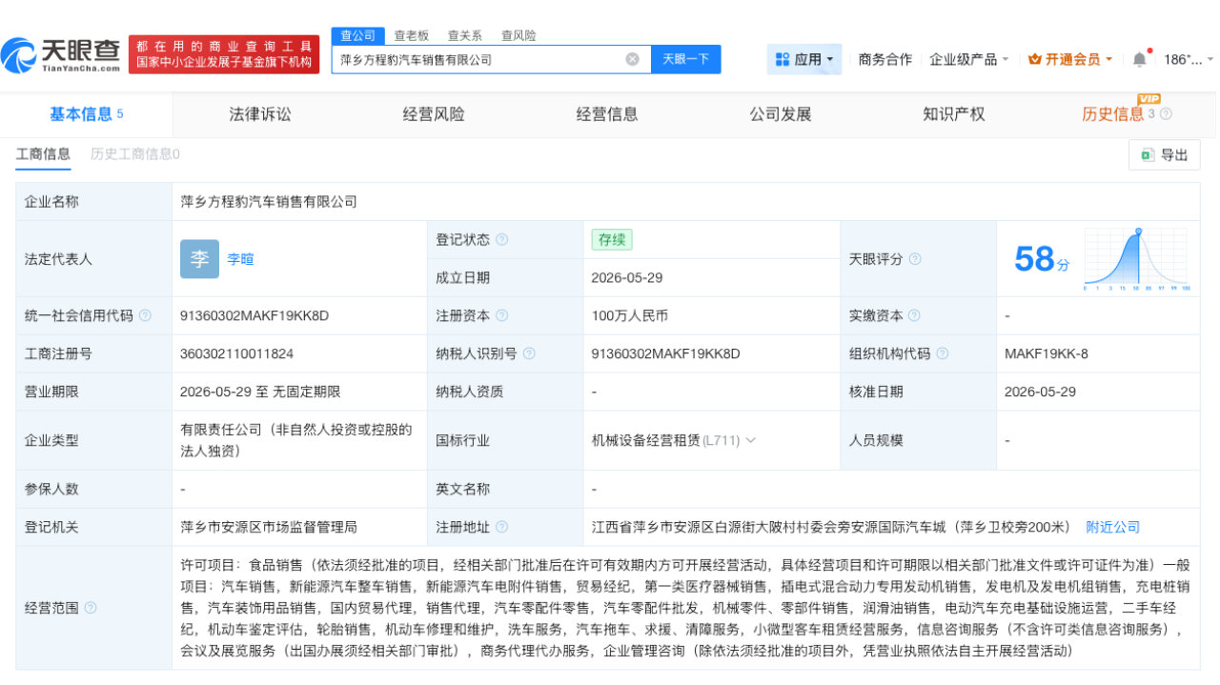Open the 附近公司 link
Image resolution: width=1220 pixels, height=685 pixels.
point(1113,527)
